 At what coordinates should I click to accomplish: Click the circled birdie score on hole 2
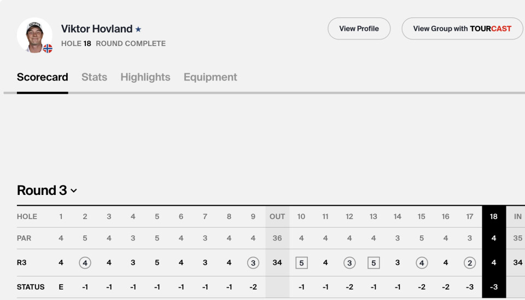point(85,263)
